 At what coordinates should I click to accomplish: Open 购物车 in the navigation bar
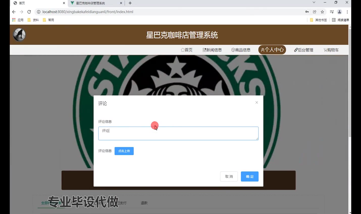tap(331, 50)
